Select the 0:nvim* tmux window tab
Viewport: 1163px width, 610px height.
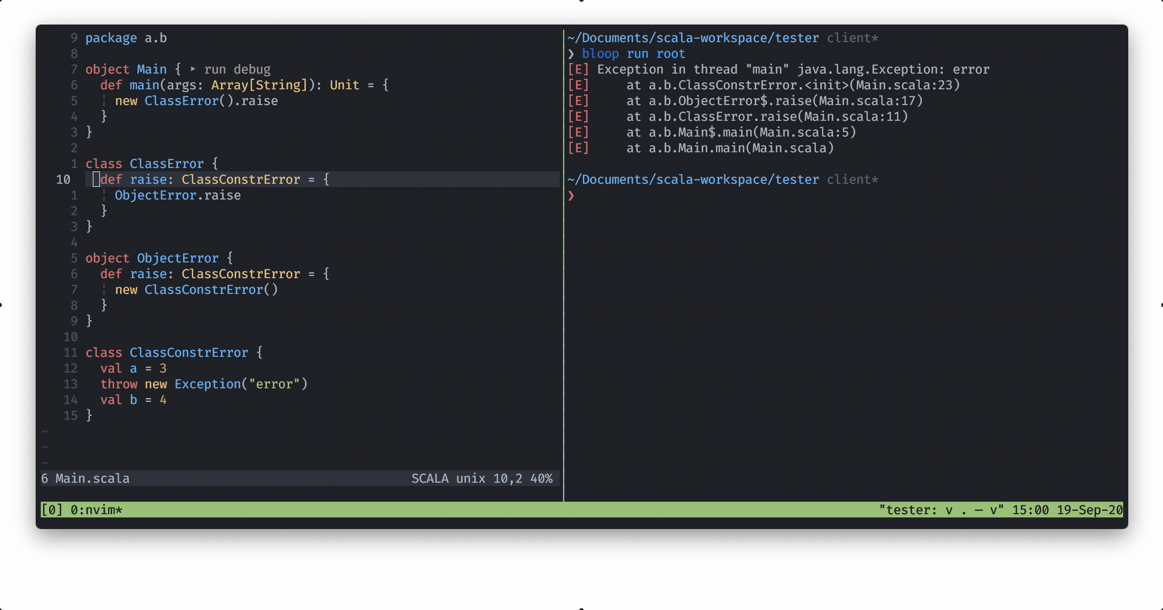click(x=96, y=510)
